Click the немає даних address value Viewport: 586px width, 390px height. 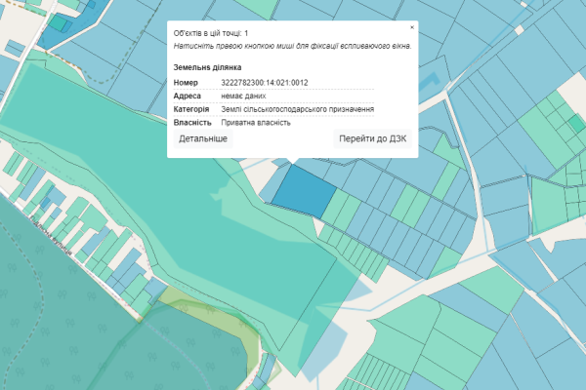[245, 97]
